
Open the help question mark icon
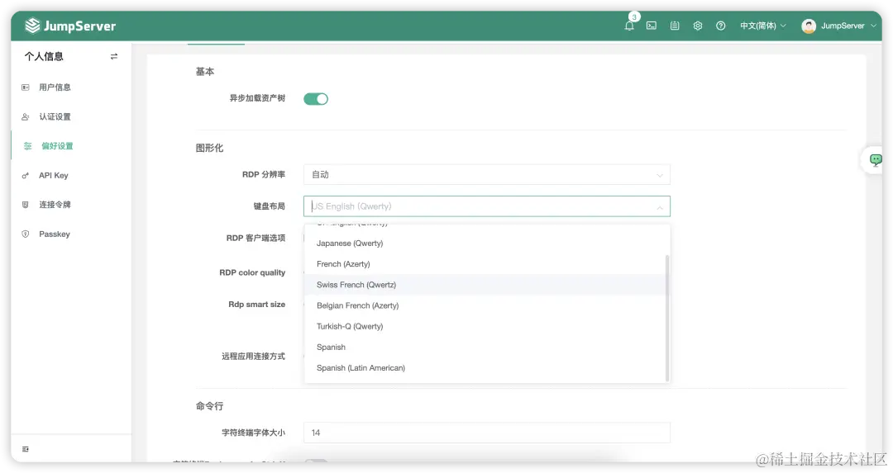coord(720,26)
